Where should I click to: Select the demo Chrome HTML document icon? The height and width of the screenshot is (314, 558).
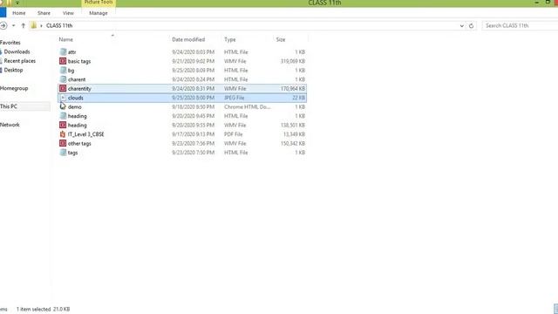point(63,106)
